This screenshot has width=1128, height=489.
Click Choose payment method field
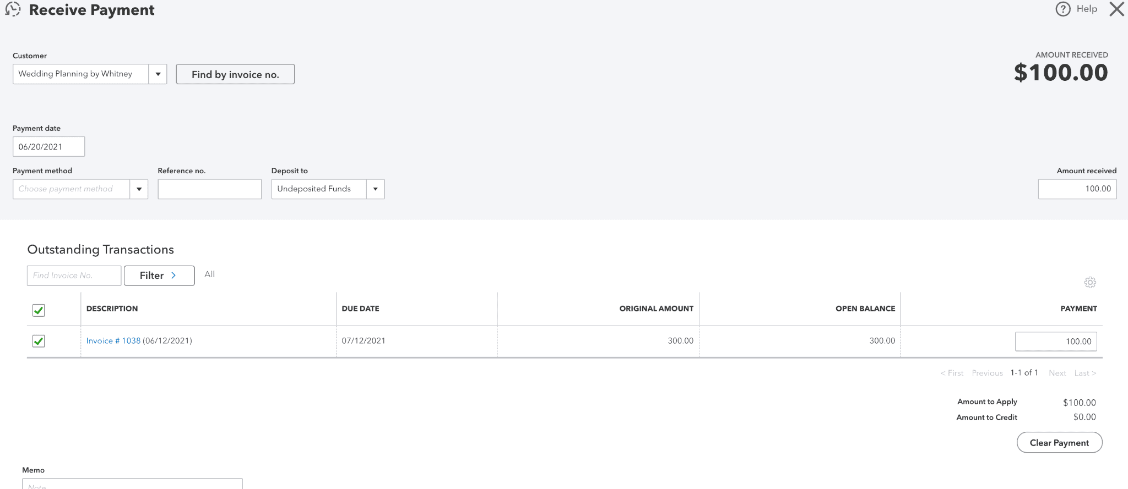(x=71, y=189)
